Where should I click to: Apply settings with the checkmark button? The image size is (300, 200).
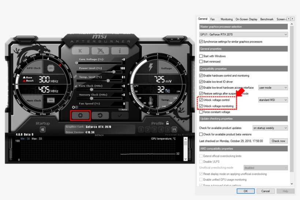click(120, 116)
